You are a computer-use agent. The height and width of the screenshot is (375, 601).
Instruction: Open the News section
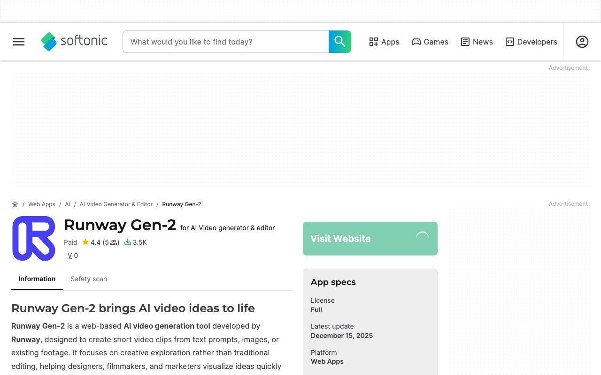[477, 42]
